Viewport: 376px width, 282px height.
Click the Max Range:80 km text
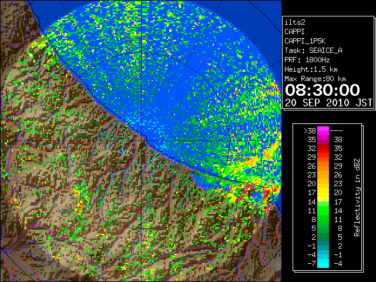click(x=315, y=79)
